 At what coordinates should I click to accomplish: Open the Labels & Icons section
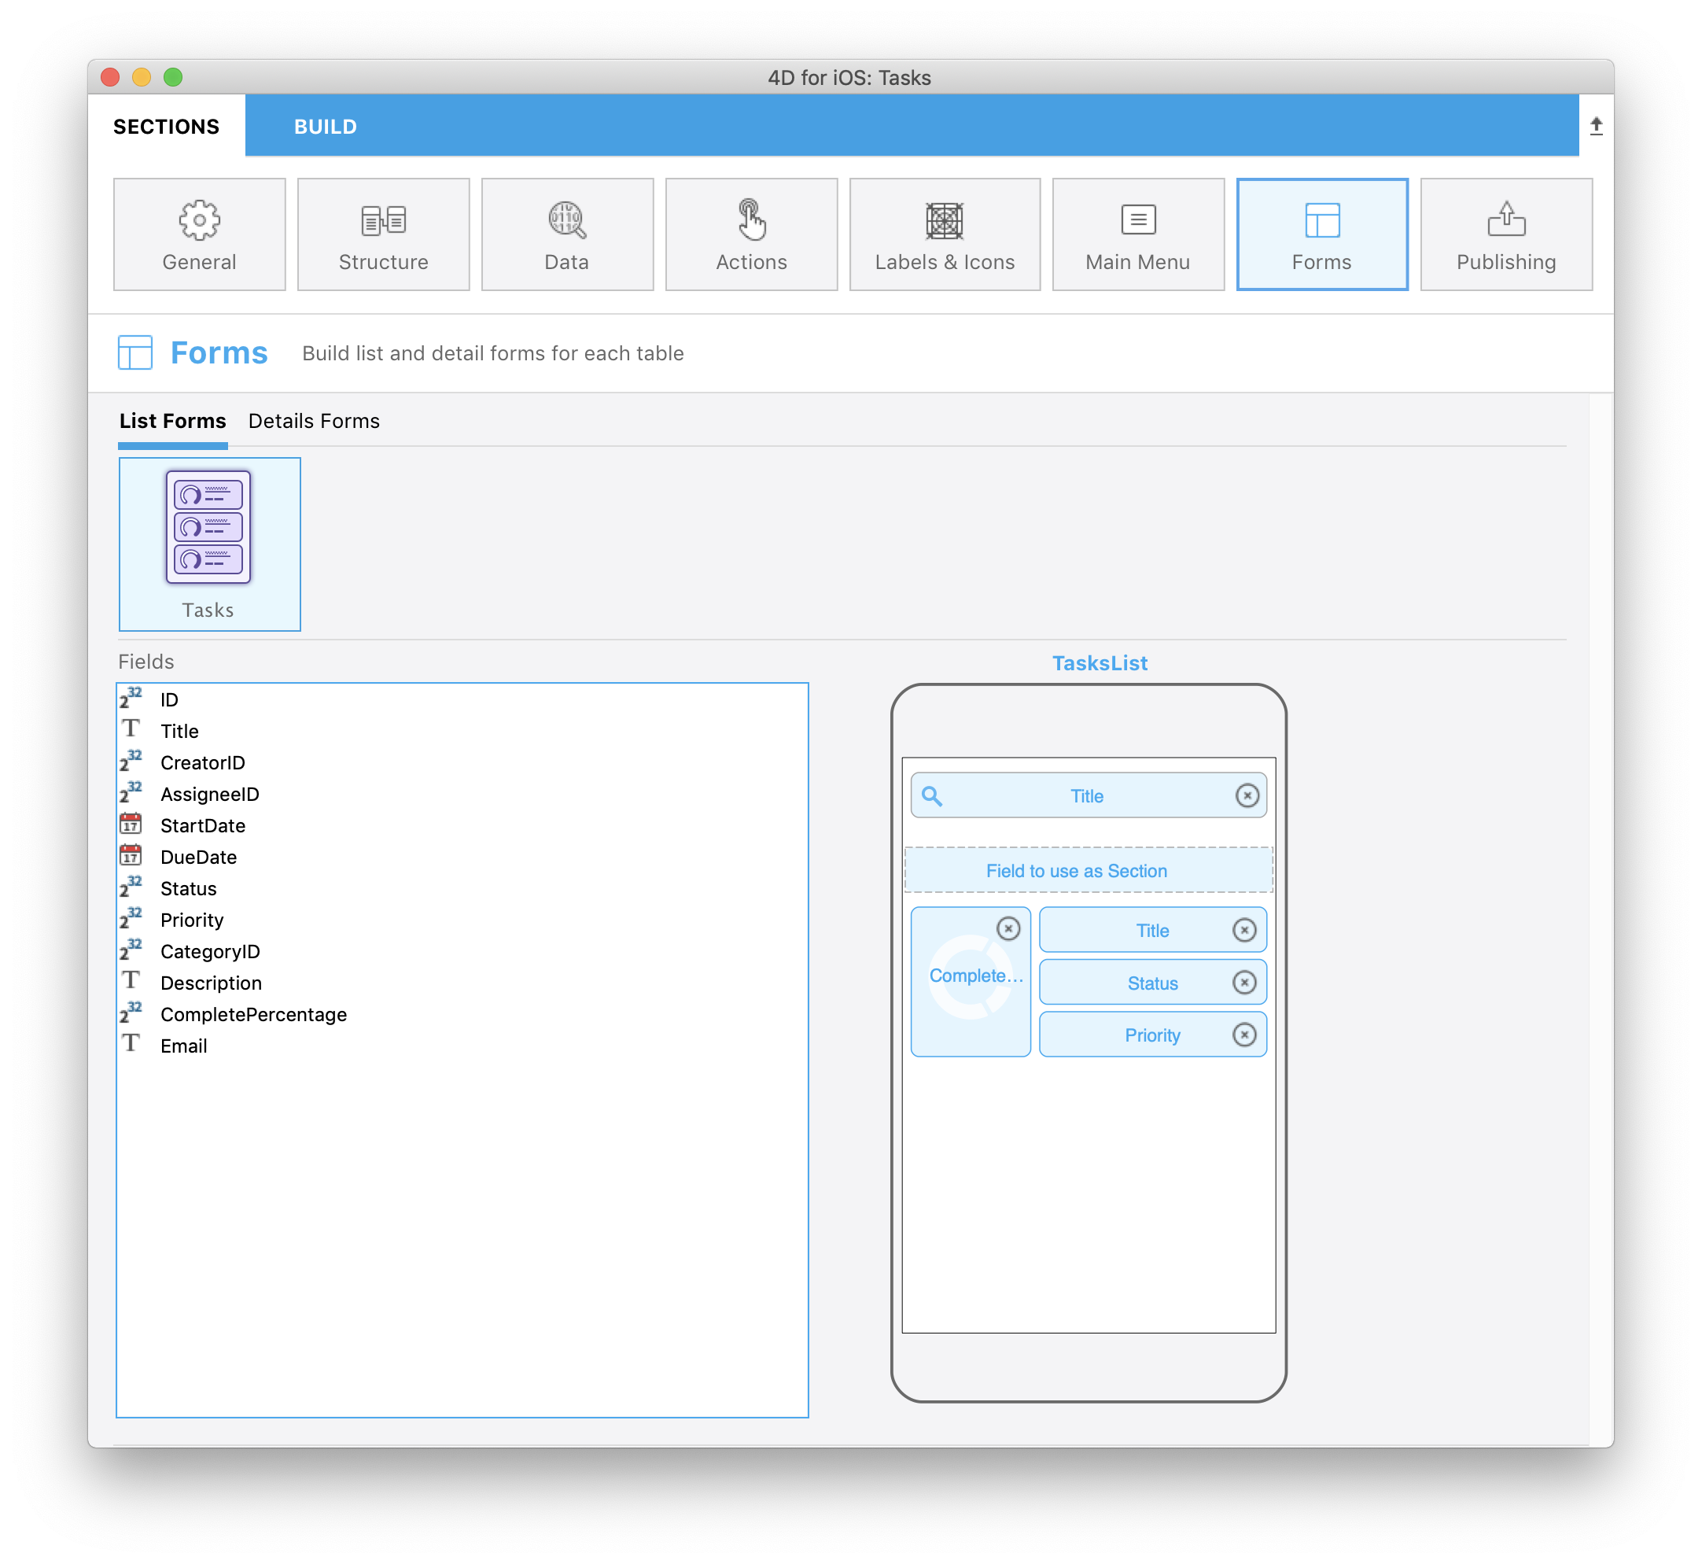click(945, 234)
